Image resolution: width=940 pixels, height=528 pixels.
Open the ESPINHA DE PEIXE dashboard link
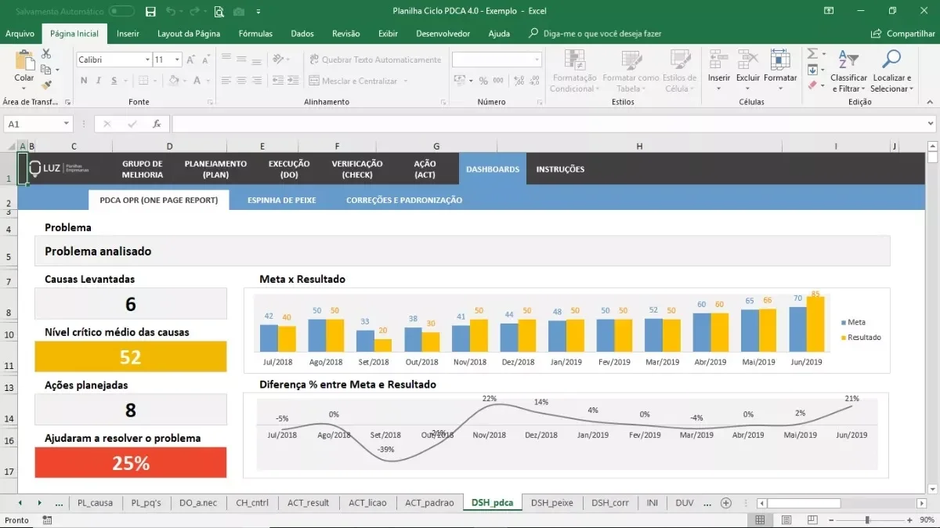[282, 200]
